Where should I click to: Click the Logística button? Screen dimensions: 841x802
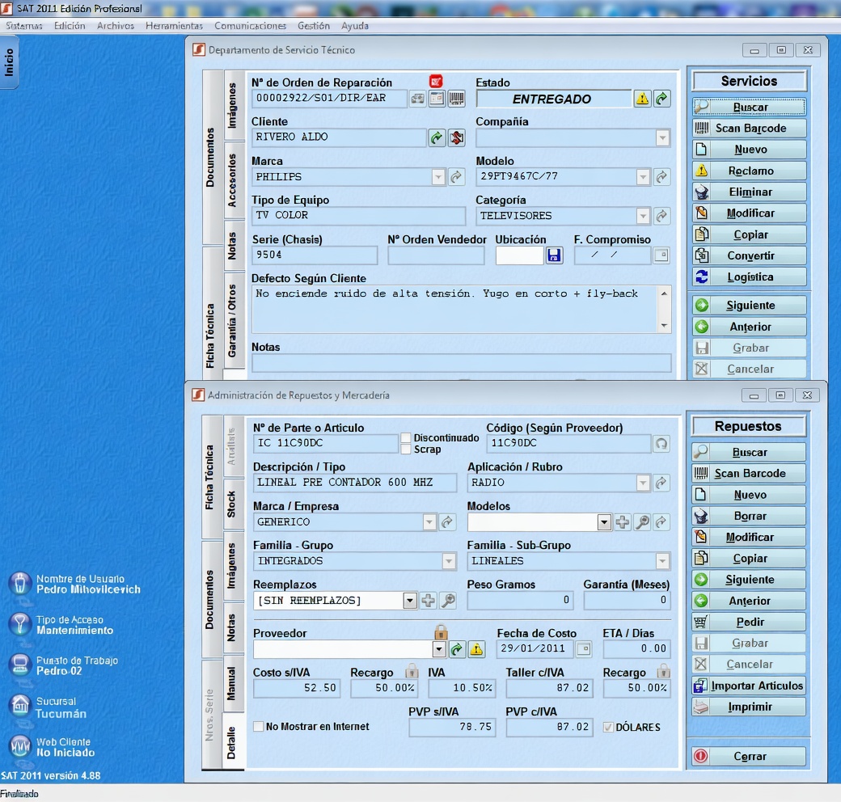[750, 277]
